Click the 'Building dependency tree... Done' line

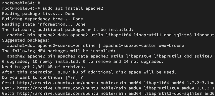[x=42, y=19]
